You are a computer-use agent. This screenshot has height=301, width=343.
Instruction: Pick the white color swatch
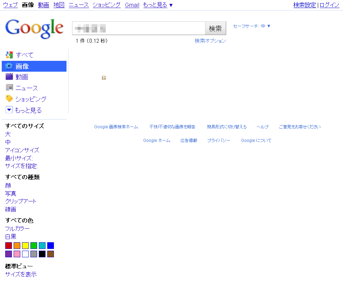25,254
